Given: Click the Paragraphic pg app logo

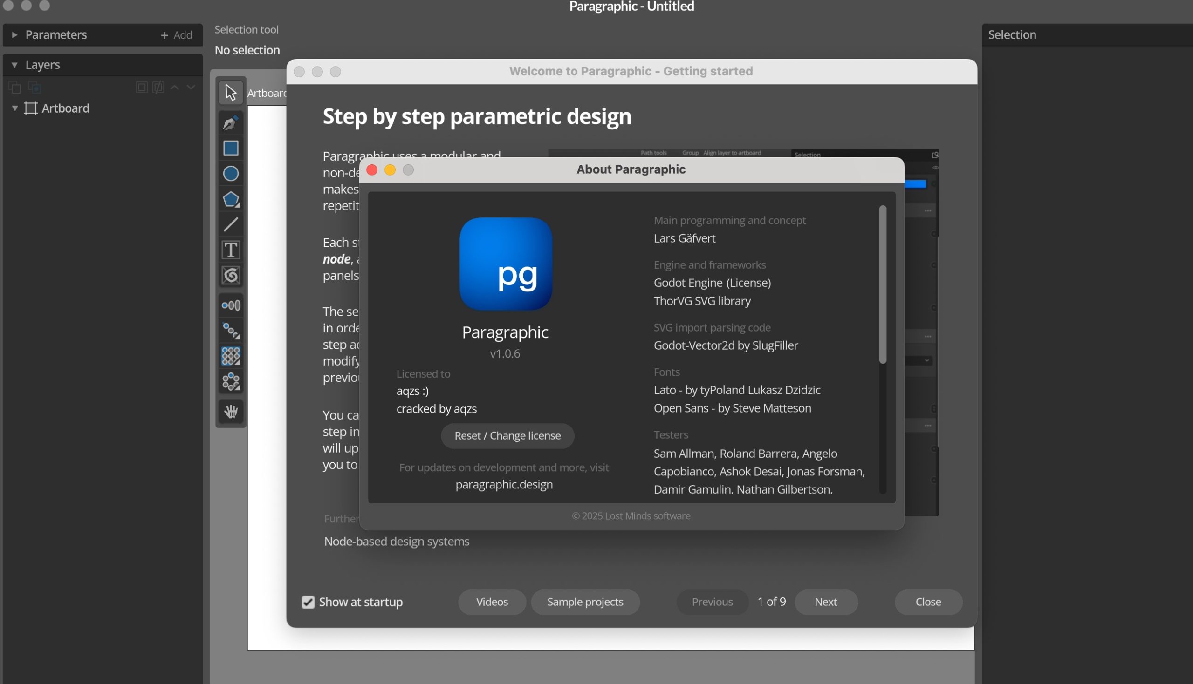Looking at the screenshot, I should pyautogui.click(x=506, y=264).
